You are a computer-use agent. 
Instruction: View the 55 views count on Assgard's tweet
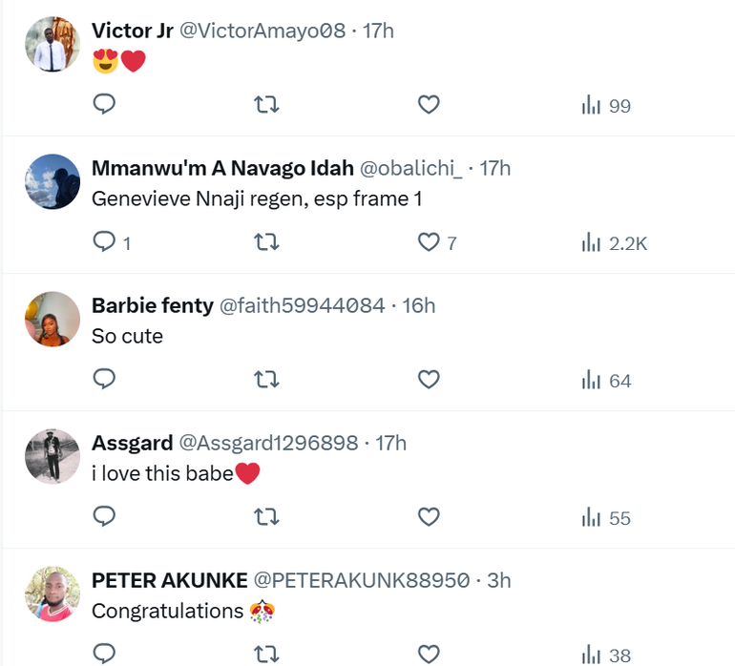606,518
